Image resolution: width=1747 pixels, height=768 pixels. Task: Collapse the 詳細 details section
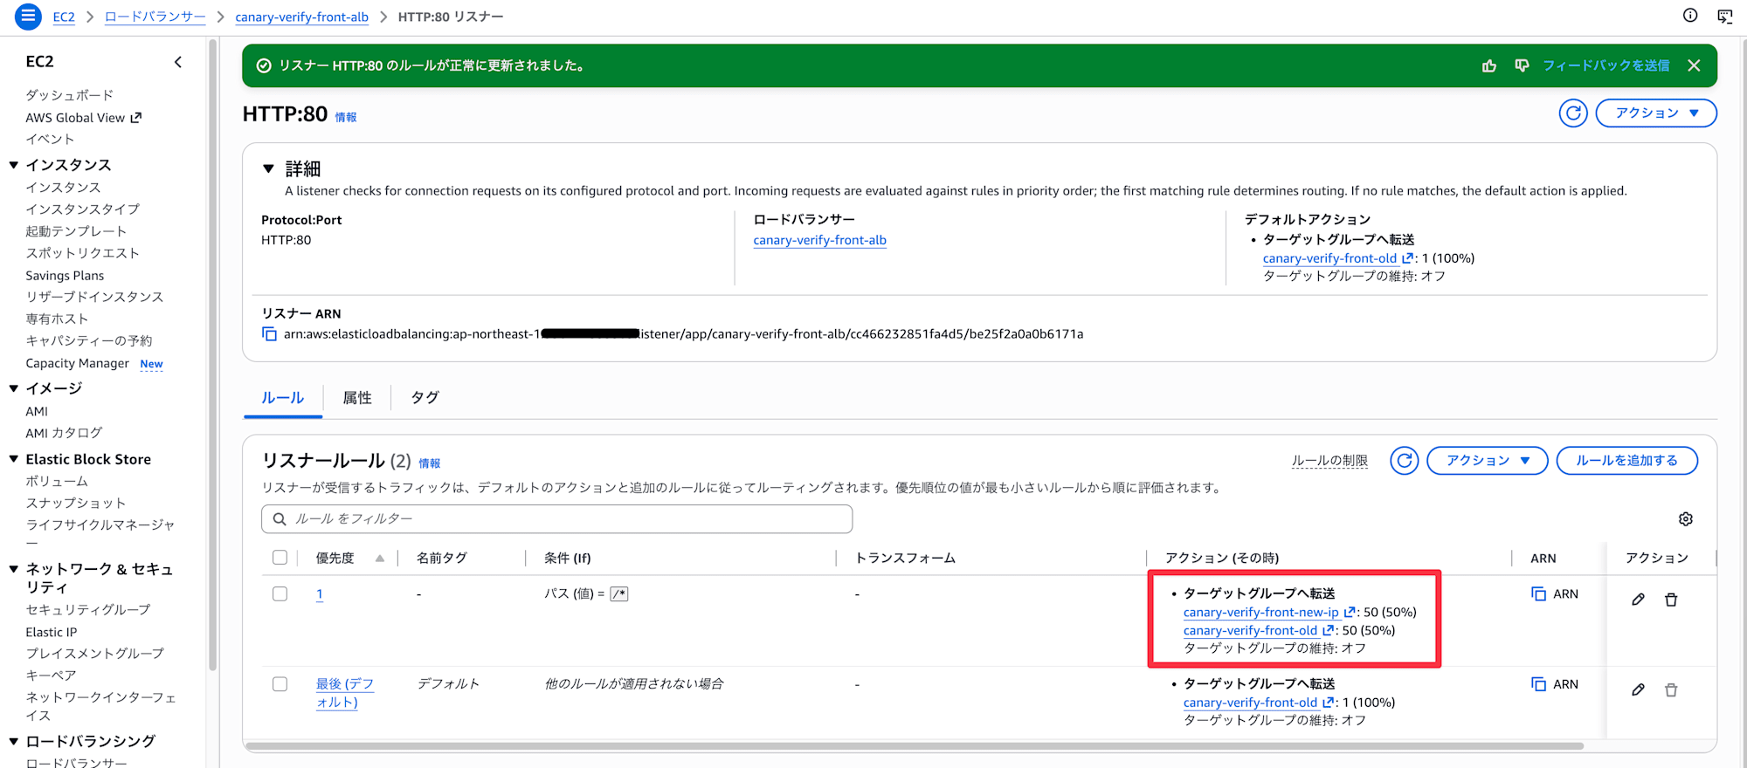pyautogui.click(x=269, y=168)
